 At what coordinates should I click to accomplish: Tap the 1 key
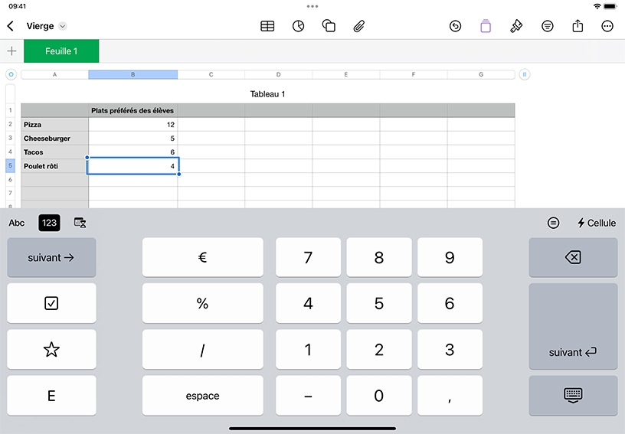point(308,350)
